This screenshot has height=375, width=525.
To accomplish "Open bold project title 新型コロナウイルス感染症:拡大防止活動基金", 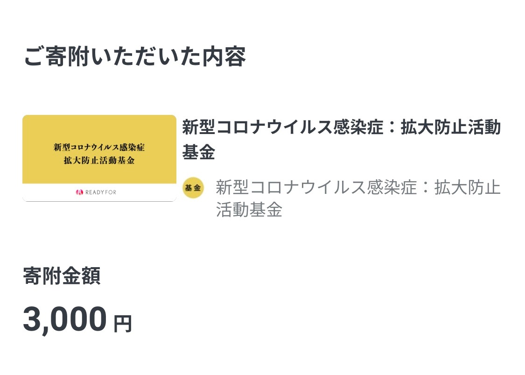I will 342,140.
